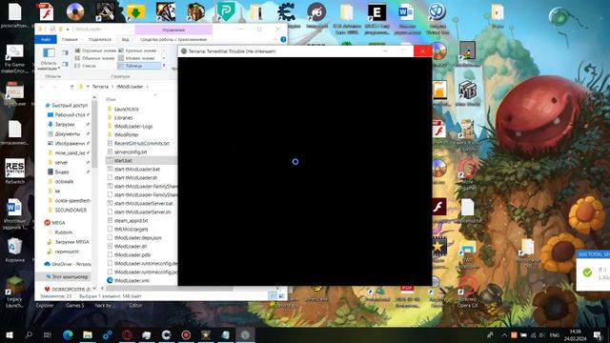Viewport: 610px width, 343px height.
Task: Launch Microsoft Edge from the taskbar
Action: pos(68,334)
